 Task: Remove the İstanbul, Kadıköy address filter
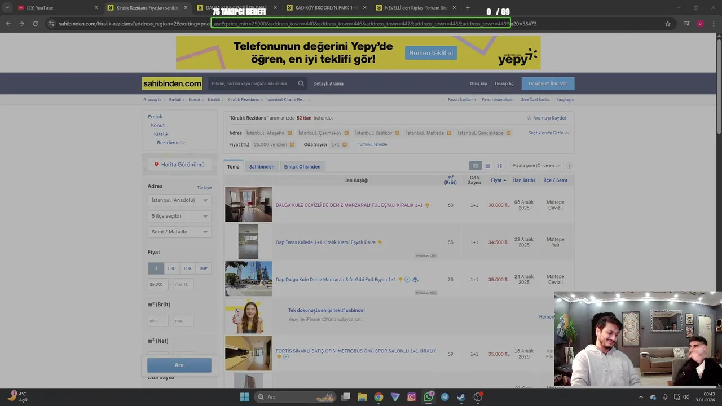coord(397,133)
